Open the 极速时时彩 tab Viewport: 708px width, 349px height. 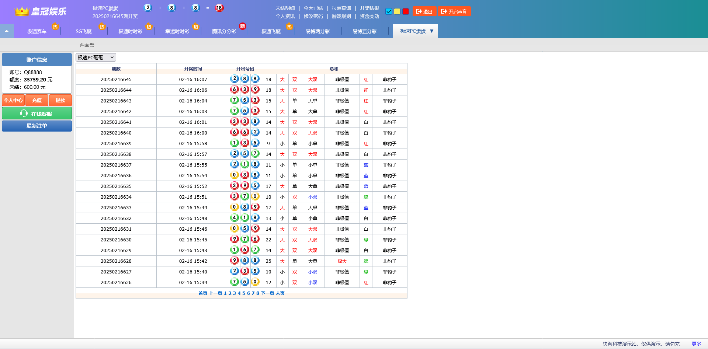(131, 31)
